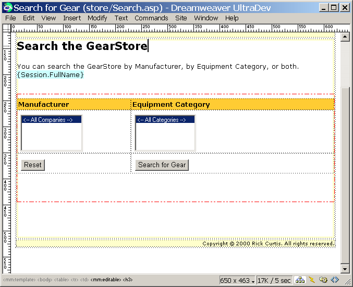
Task: Click scroll up arrow on vertical scrollbar
Action: tap(344, 38)
